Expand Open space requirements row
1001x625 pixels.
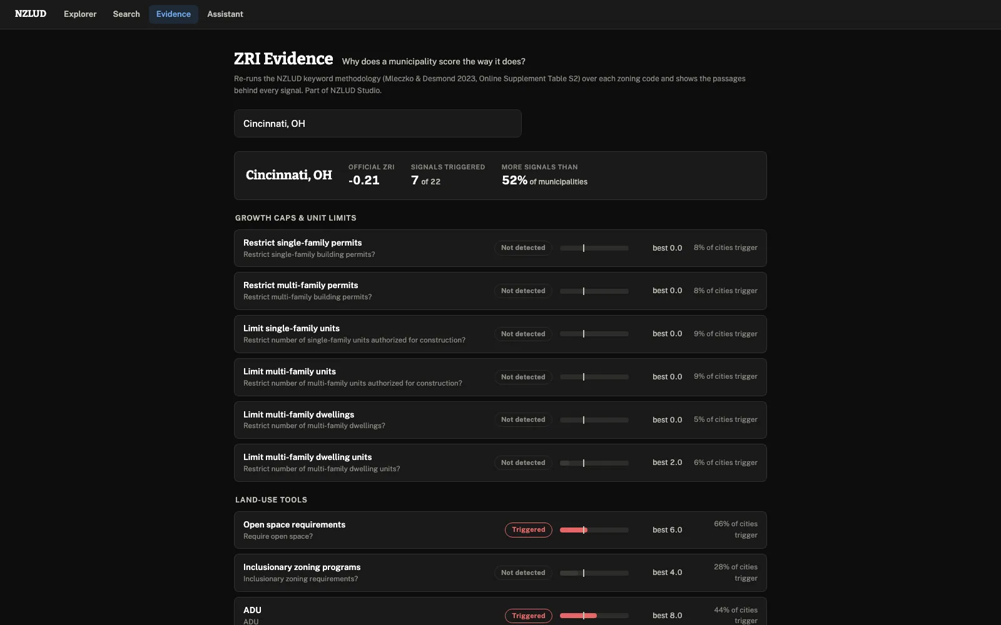[500, 530]
